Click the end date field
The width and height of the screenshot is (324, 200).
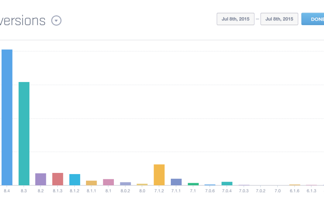pyautogui.click(x=279, y=19)
